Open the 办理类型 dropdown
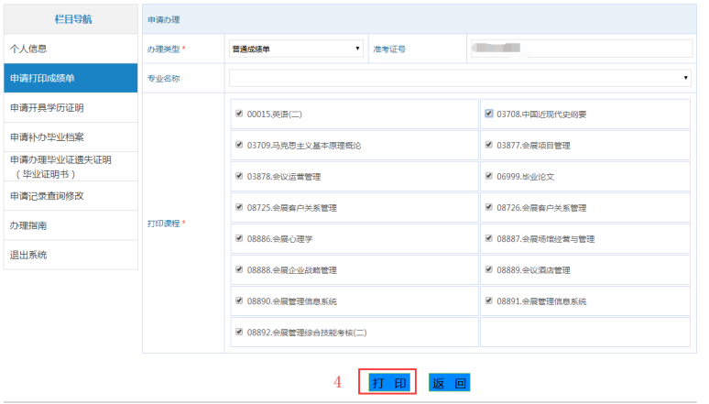 click(x=296, y=49)
